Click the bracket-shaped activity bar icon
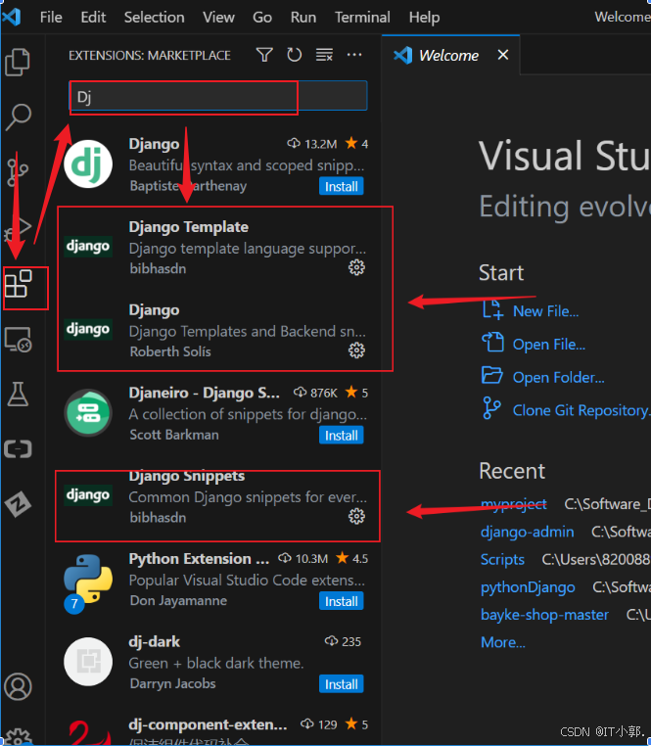This screenshot has height=746, width=651. coord(18,449)
